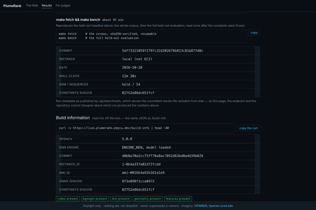Open the hpwren.ucsd.edu link

coord(221,206)
